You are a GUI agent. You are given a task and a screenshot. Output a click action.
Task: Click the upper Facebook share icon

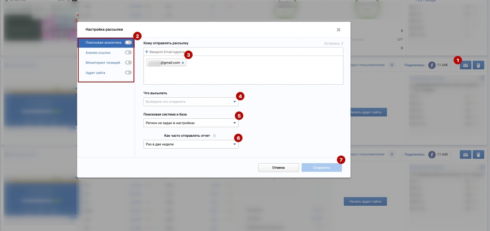(x=432, y=65)
